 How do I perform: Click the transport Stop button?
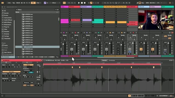pyautogui.click(x=82, y=3)
